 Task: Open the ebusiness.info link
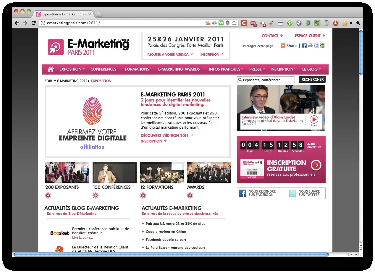[206, 214]
